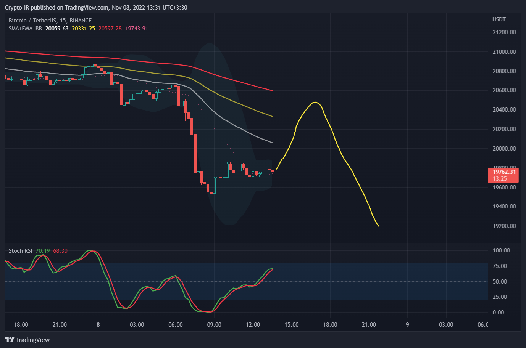This screenshot has height=348, width=526.
Task: Click the red Stoch RSI value 68.30
Action: [60, 251]
